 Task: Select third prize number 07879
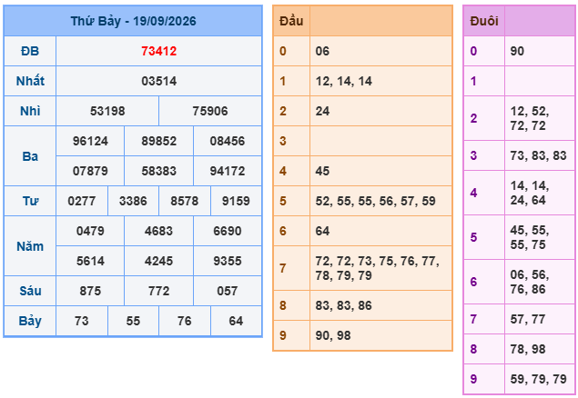(x=90, y=171)
